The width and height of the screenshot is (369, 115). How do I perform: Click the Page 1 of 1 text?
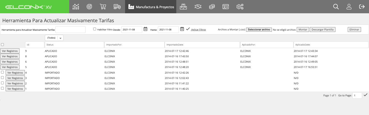click(x=330, y=96)
